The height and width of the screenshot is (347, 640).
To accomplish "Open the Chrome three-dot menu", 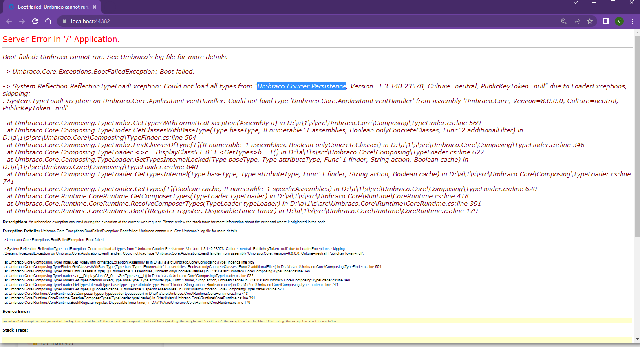I will pos(632,21).
